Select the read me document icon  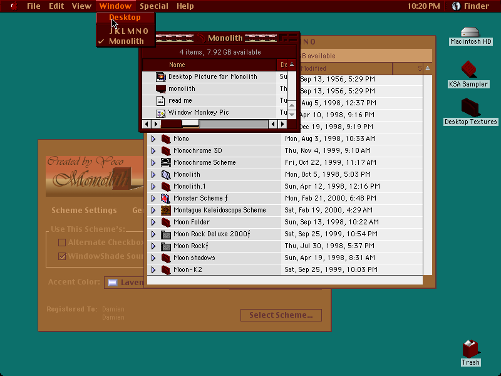click(160, 100)
